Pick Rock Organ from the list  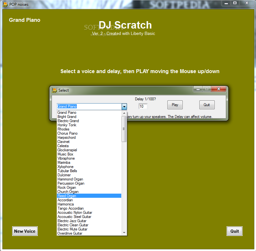[89, 188]
